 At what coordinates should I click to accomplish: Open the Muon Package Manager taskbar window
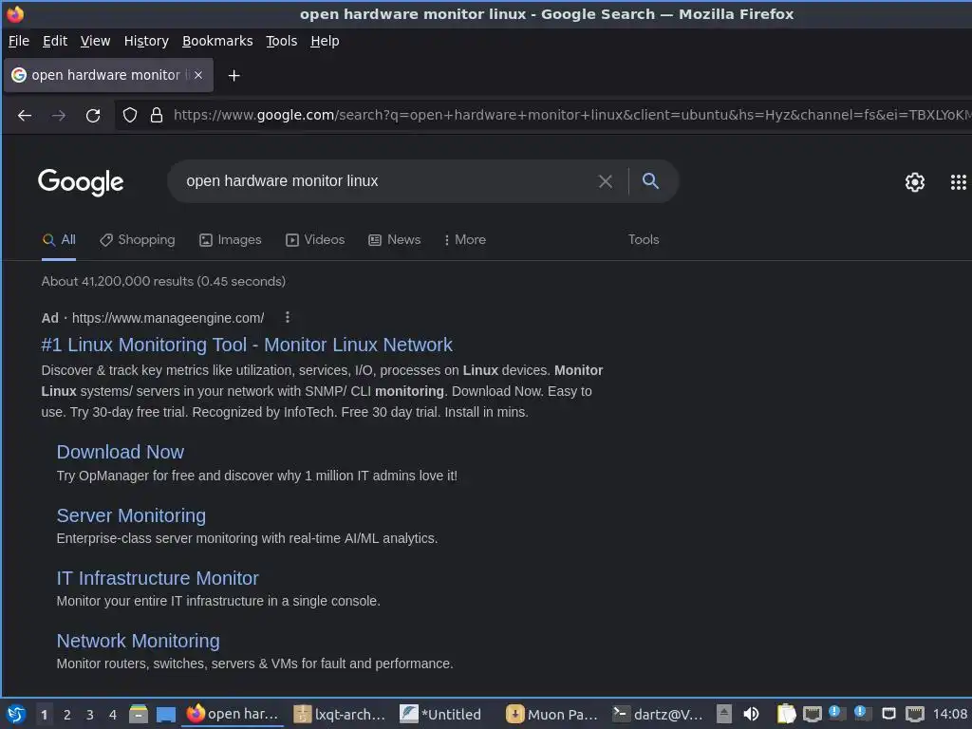click(x=551, y=715)
